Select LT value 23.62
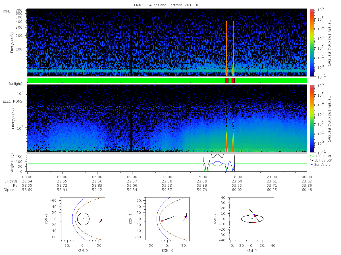341x255 pixels. click(307, 181)
